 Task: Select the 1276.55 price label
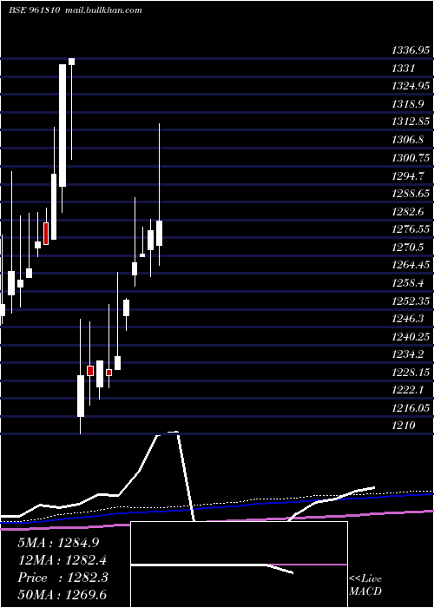point(411,229)
